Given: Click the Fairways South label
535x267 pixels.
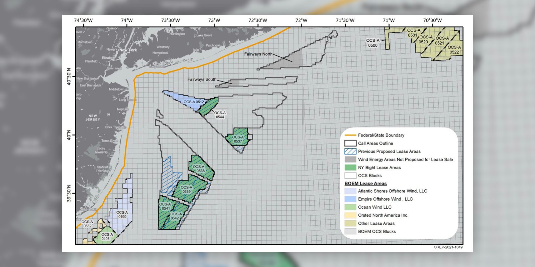Looking at the screenshot, I should 202,79.
